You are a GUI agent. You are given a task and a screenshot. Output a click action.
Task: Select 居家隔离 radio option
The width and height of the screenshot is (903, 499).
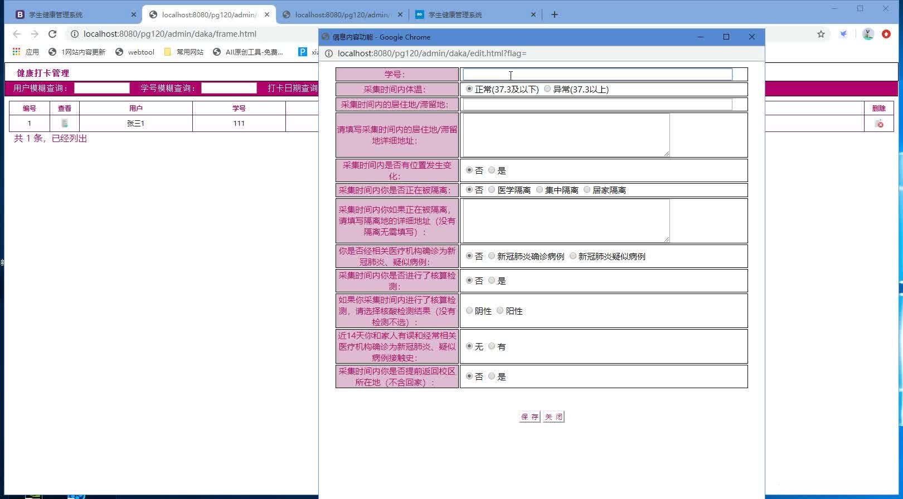(x=587, y=189)
